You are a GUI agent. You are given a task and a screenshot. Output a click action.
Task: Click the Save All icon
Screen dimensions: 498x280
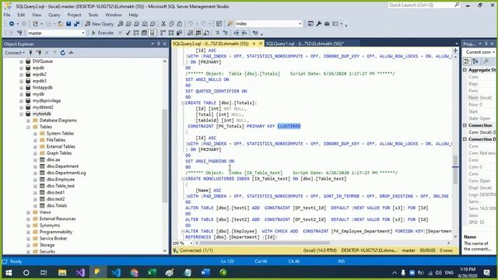[76, 24]
